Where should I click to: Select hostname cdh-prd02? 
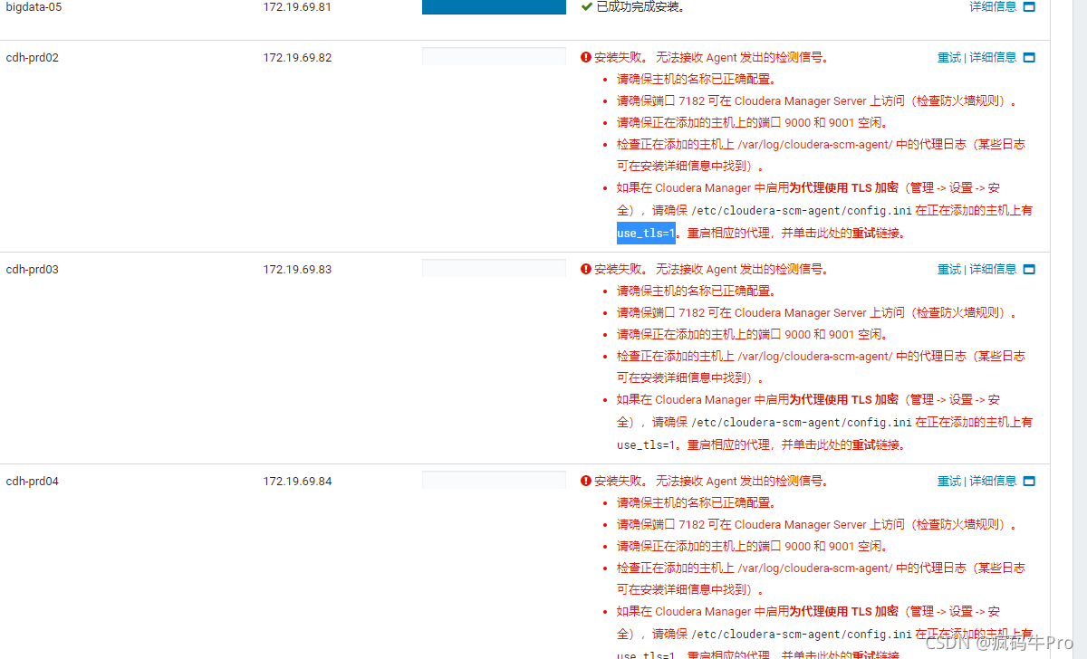tap(32, 57)
